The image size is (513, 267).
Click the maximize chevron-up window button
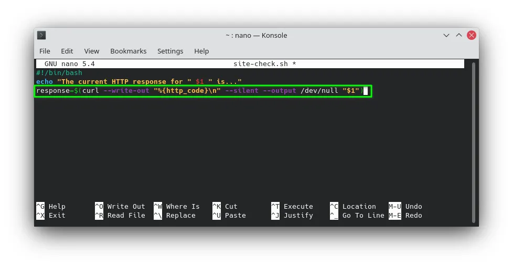point(459,35)
